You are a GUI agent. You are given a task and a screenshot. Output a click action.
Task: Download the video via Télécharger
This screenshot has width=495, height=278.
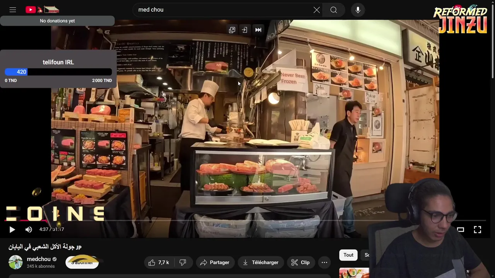tap(261, 263)
